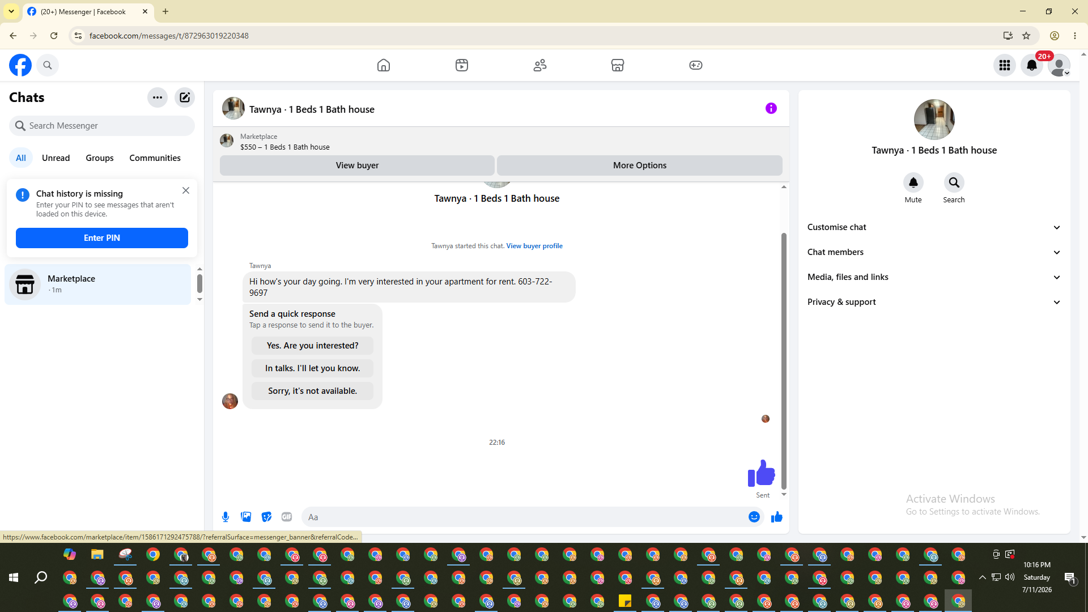Switch to the Unread tab

(56, 158)
